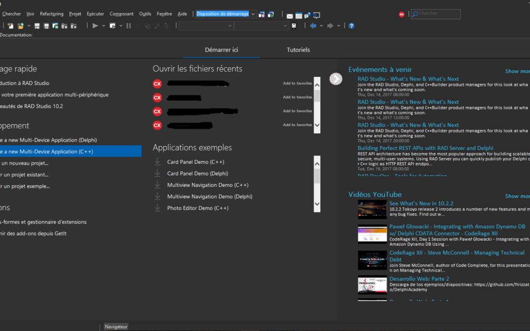
Task: Click the round right-arrow expand button
Action: [336, 78]
